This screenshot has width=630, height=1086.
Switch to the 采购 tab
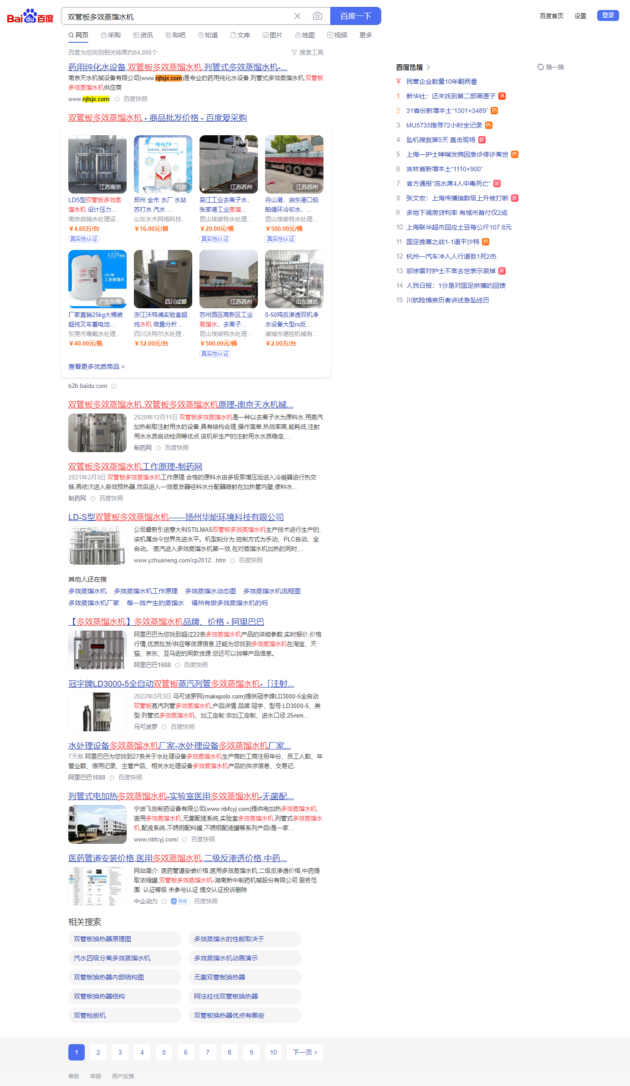(x=111, y=35)
